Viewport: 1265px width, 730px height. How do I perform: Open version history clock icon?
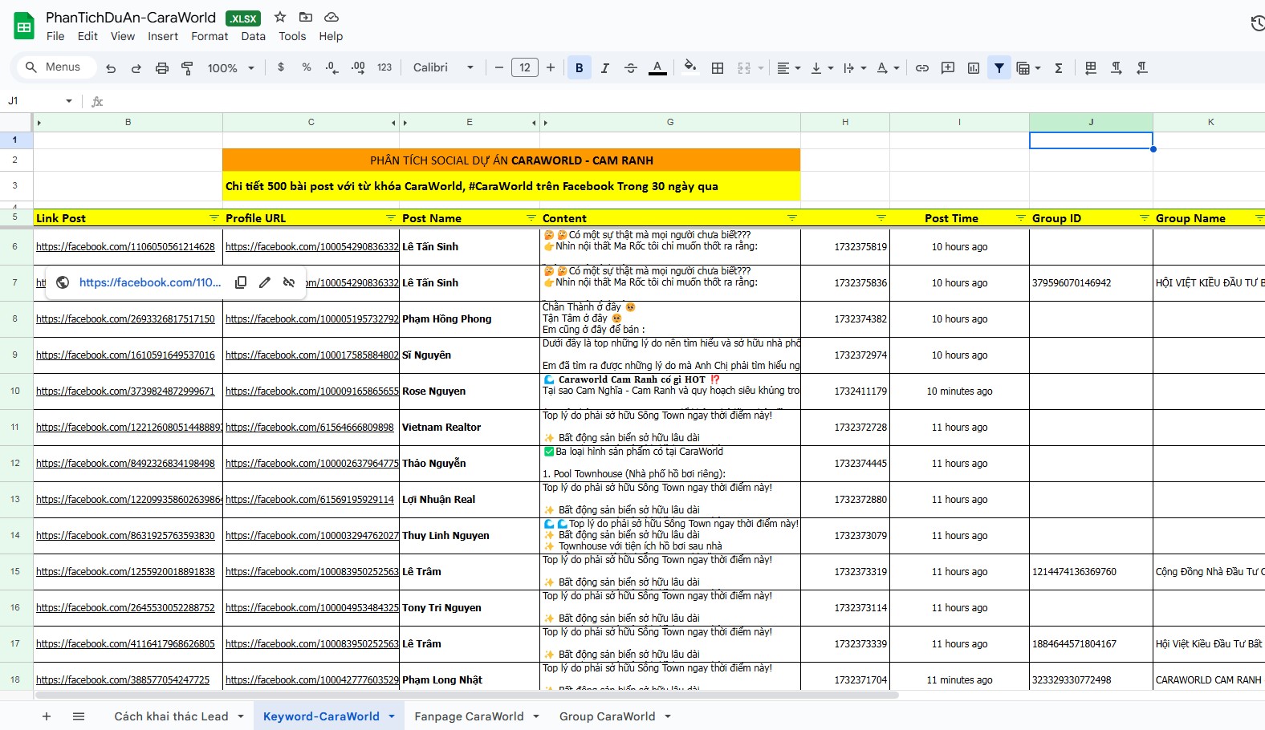pyautogui.click(x=1258, y=23)
